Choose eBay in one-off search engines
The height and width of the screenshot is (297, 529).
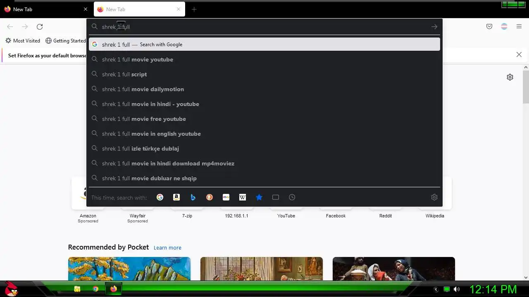[x=226, y=197]
